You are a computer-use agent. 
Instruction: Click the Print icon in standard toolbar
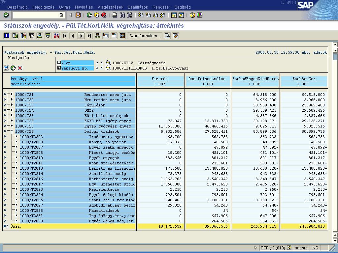coord(115,15)
